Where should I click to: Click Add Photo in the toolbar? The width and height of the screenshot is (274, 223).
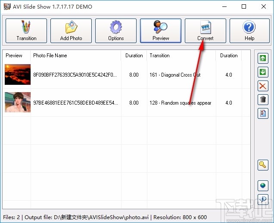(x=71, y=31)
